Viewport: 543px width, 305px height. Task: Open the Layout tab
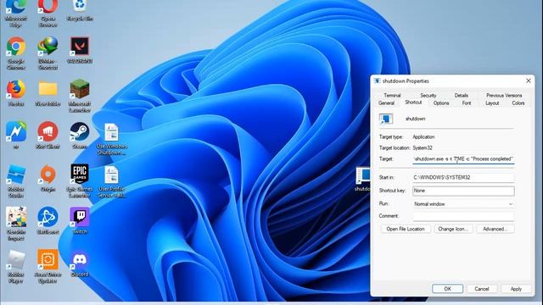492,103
